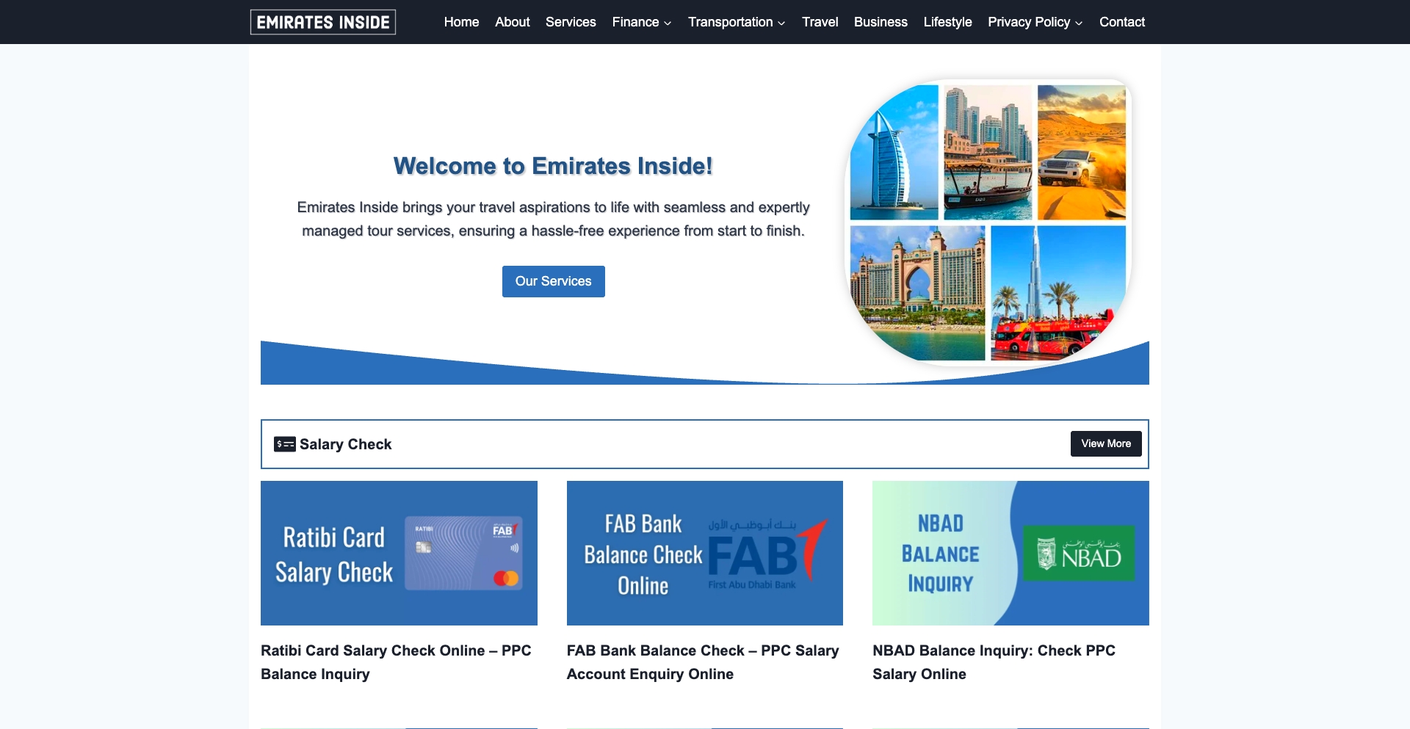
Task: Expand the Finance dropdown menu
Action: pos(640,22)
